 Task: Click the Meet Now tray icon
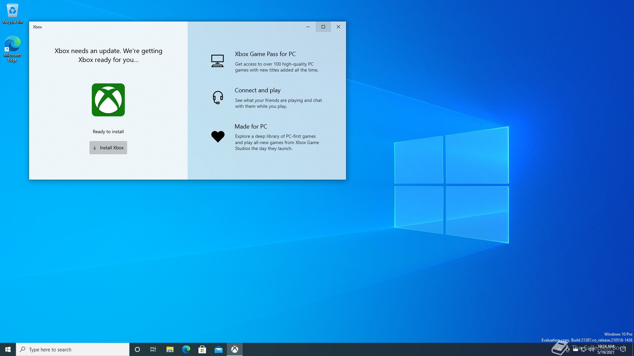pos(568,349)
